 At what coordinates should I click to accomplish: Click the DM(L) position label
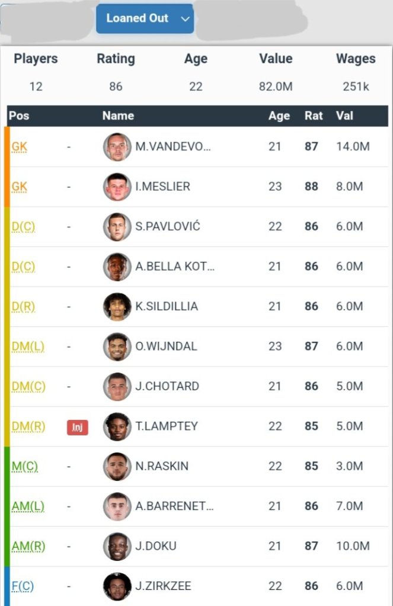click(27, 347)
